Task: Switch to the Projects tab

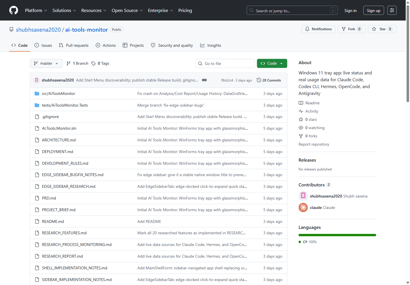Action: pyautogui.click(x=133, y=45)
